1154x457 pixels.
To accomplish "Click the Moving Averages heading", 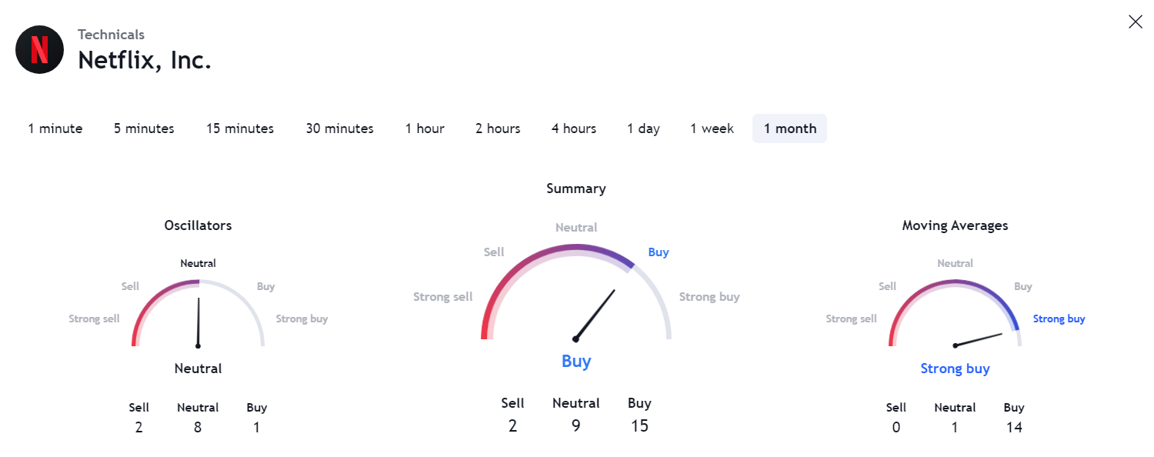I will coord(955,225).
